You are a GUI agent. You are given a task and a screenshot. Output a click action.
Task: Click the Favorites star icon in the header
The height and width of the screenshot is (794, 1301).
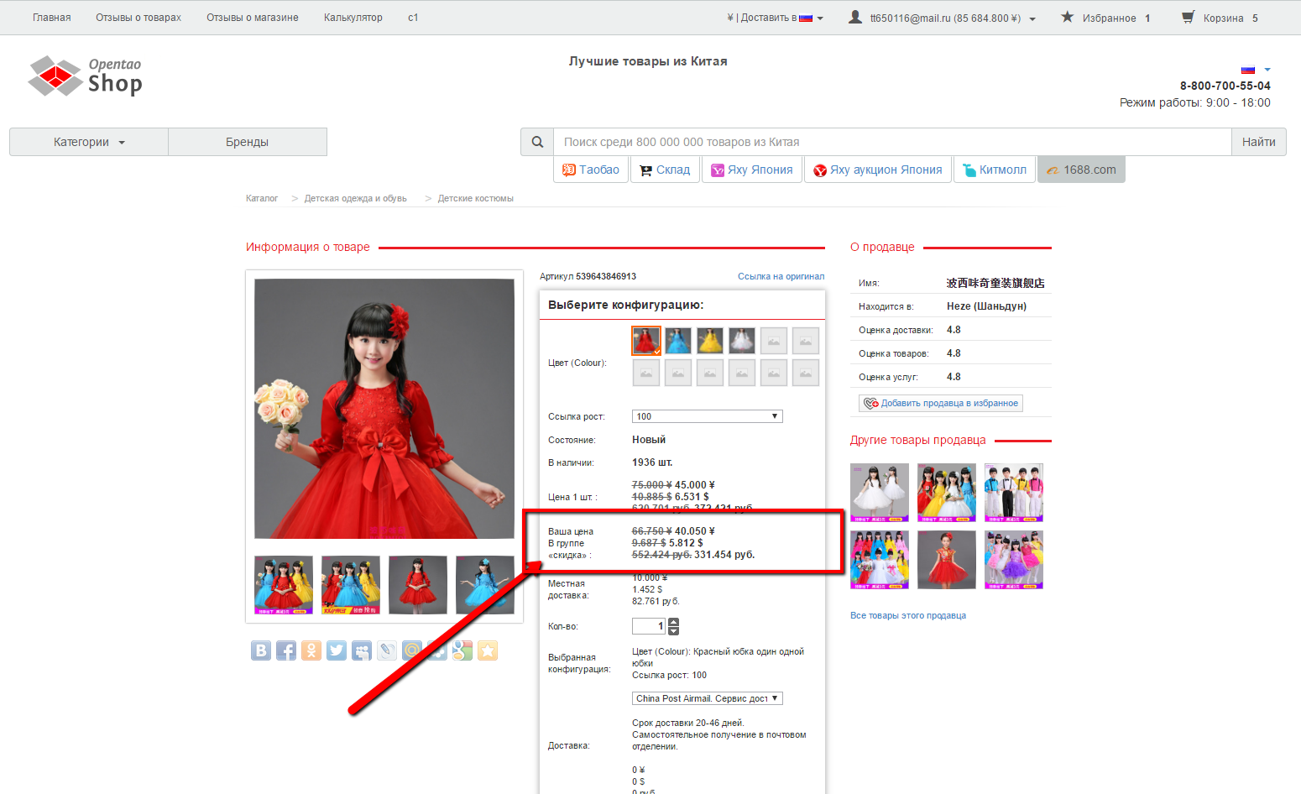point(1067,17)
